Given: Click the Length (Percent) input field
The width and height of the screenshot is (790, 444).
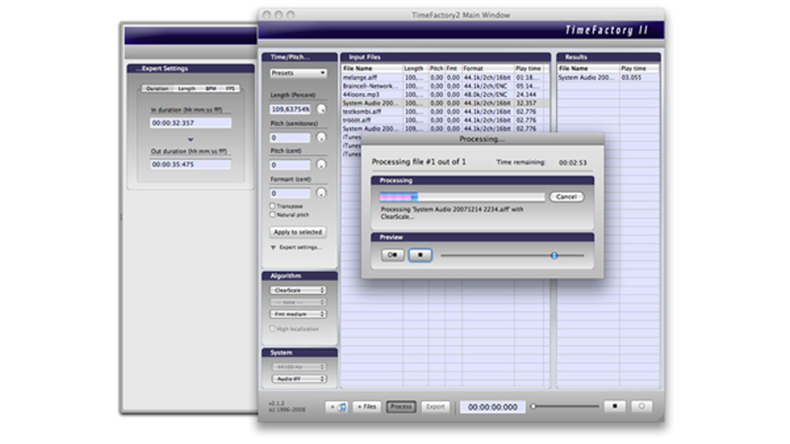Looking at the screenshot, I should 291,109.
